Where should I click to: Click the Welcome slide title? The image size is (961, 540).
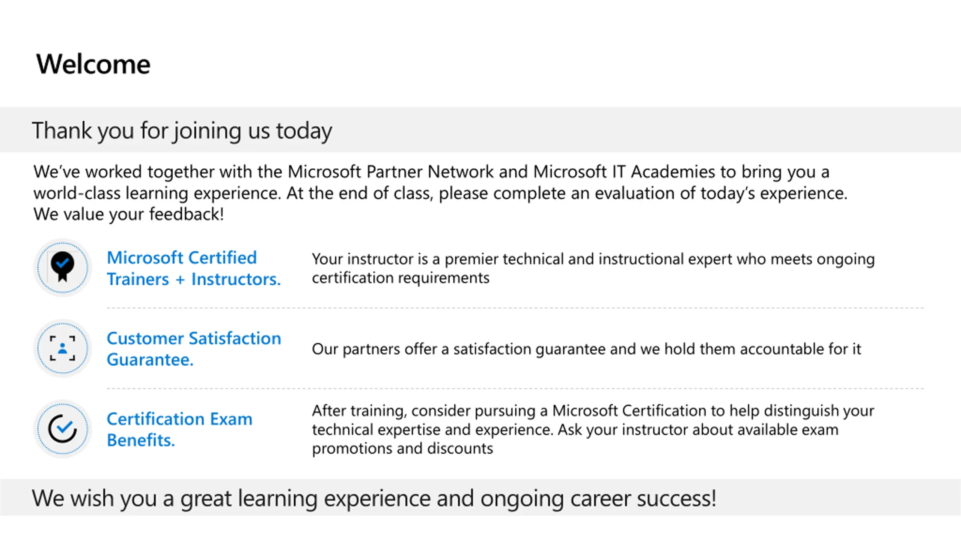coord(93,64)
